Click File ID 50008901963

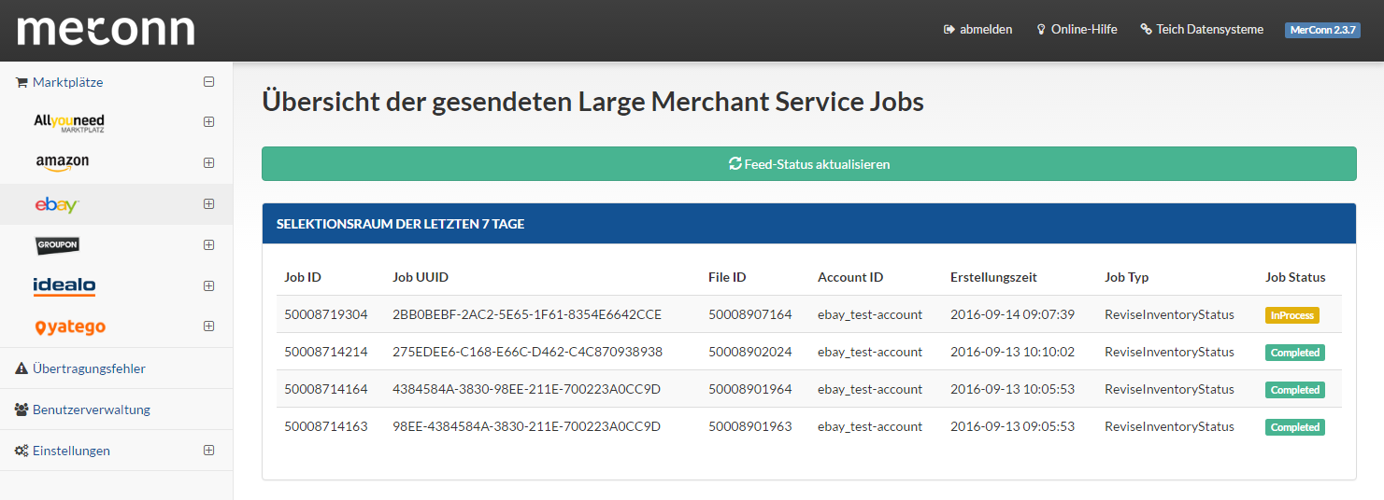tap(750, 426)
